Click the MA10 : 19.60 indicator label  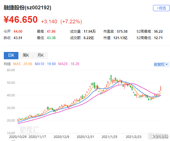(x=45, y=64)
